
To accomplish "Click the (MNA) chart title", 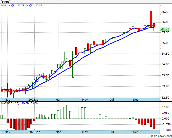I will pos(6,2).
